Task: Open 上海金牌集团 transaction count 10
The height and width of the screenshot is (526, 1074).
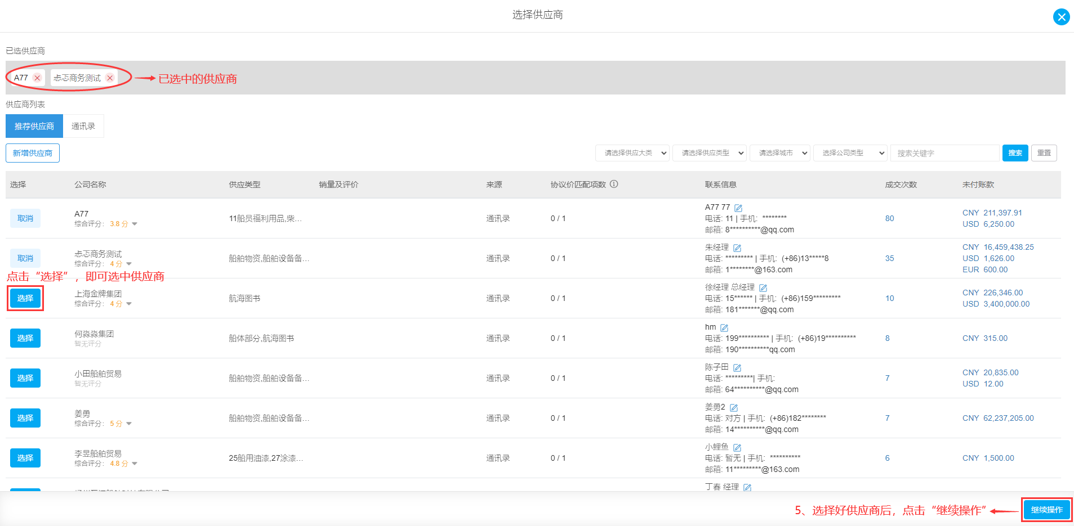Action: click(890, 298)
